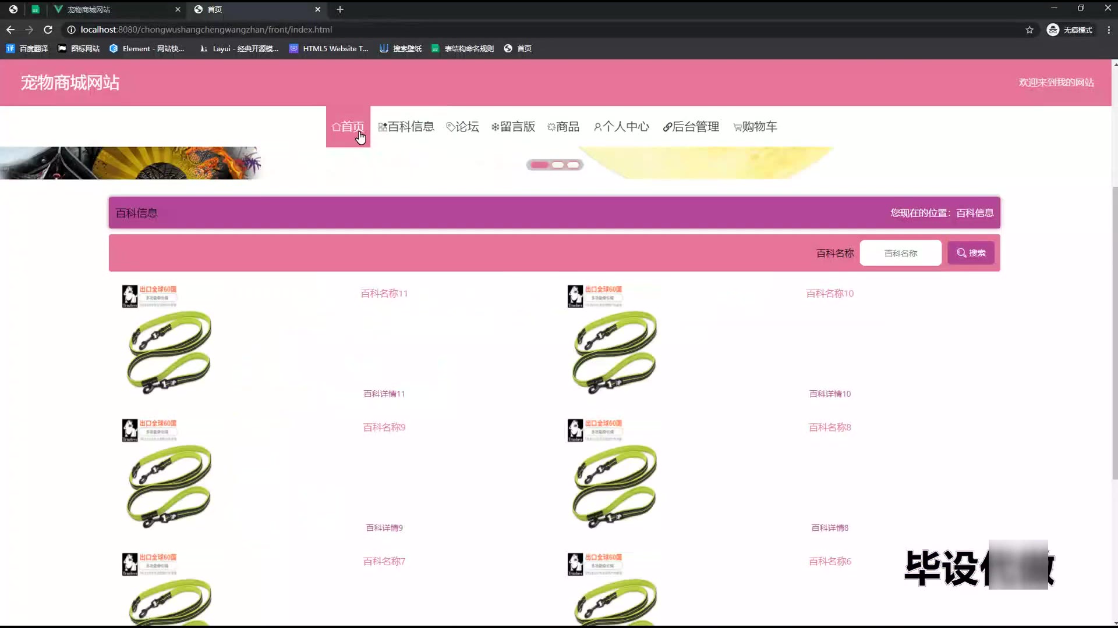This screenshot has height=628, width=1118.
Task: Open the 留言版 navigation item
Action: pyautogui.click(x=513, y=126)
